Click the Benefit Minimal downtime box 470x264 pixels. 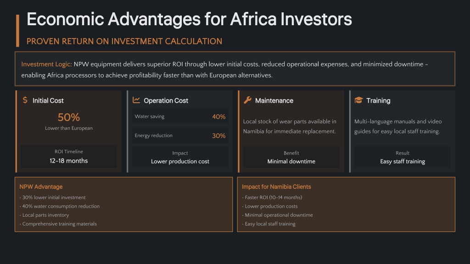291,157
